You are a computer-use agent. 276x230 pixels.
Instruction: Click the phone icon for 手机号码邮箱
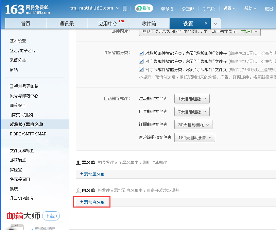(11, 86)
